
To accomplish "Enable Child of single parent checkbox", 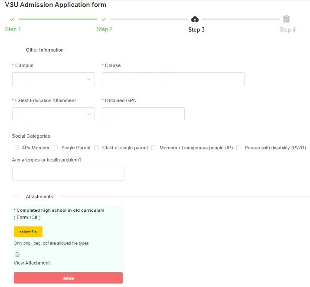I will 97,148.
